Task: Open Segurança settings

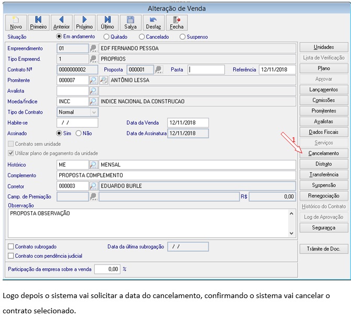Action: click(x=324, y=228)
